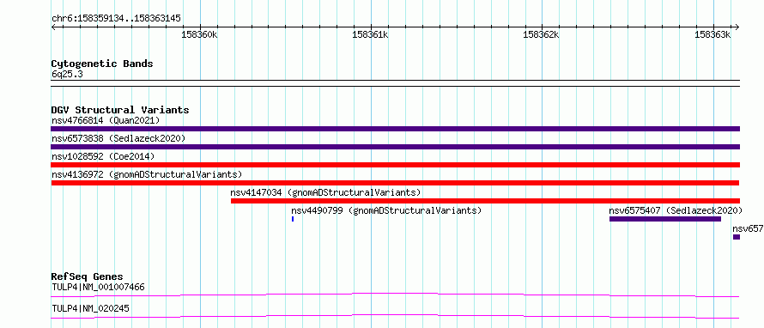Open the nsv4490799 (gnomADStructuralVariants) label

click(x=386, y=210)
